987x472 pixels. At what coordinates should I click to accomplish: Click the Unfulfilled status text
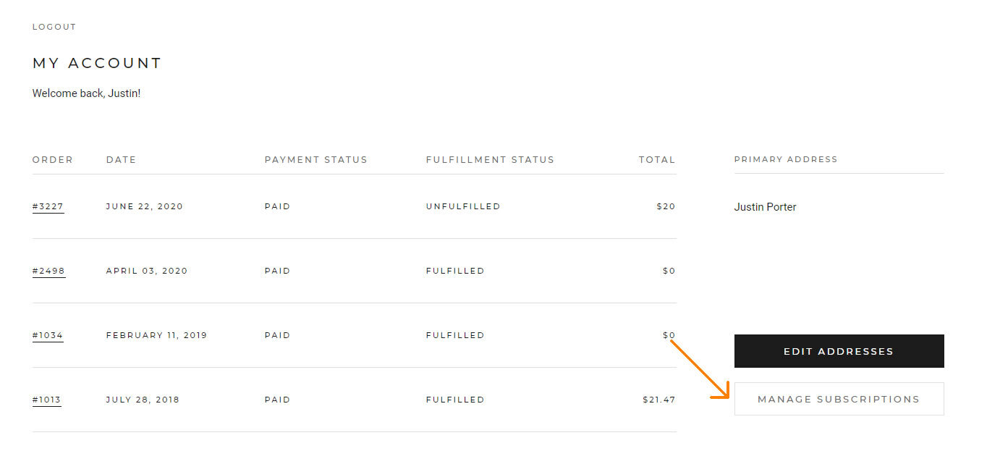pos(463,206)
